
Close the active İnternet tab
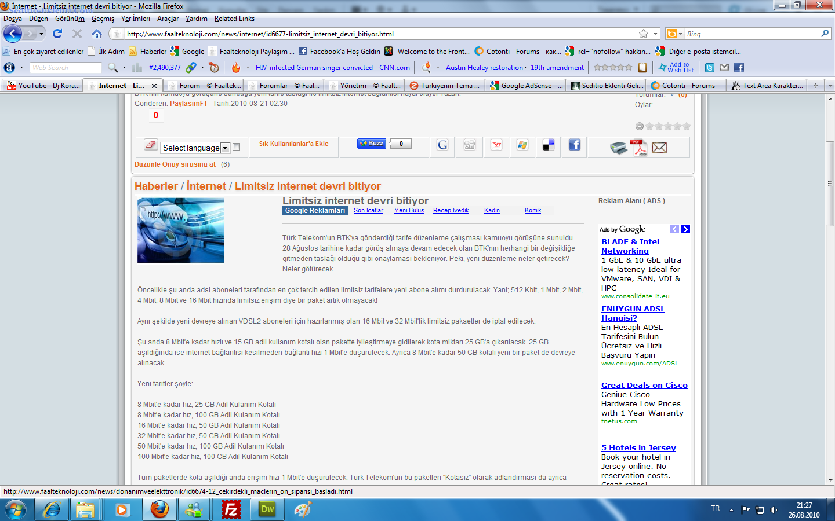click(155, 86)
